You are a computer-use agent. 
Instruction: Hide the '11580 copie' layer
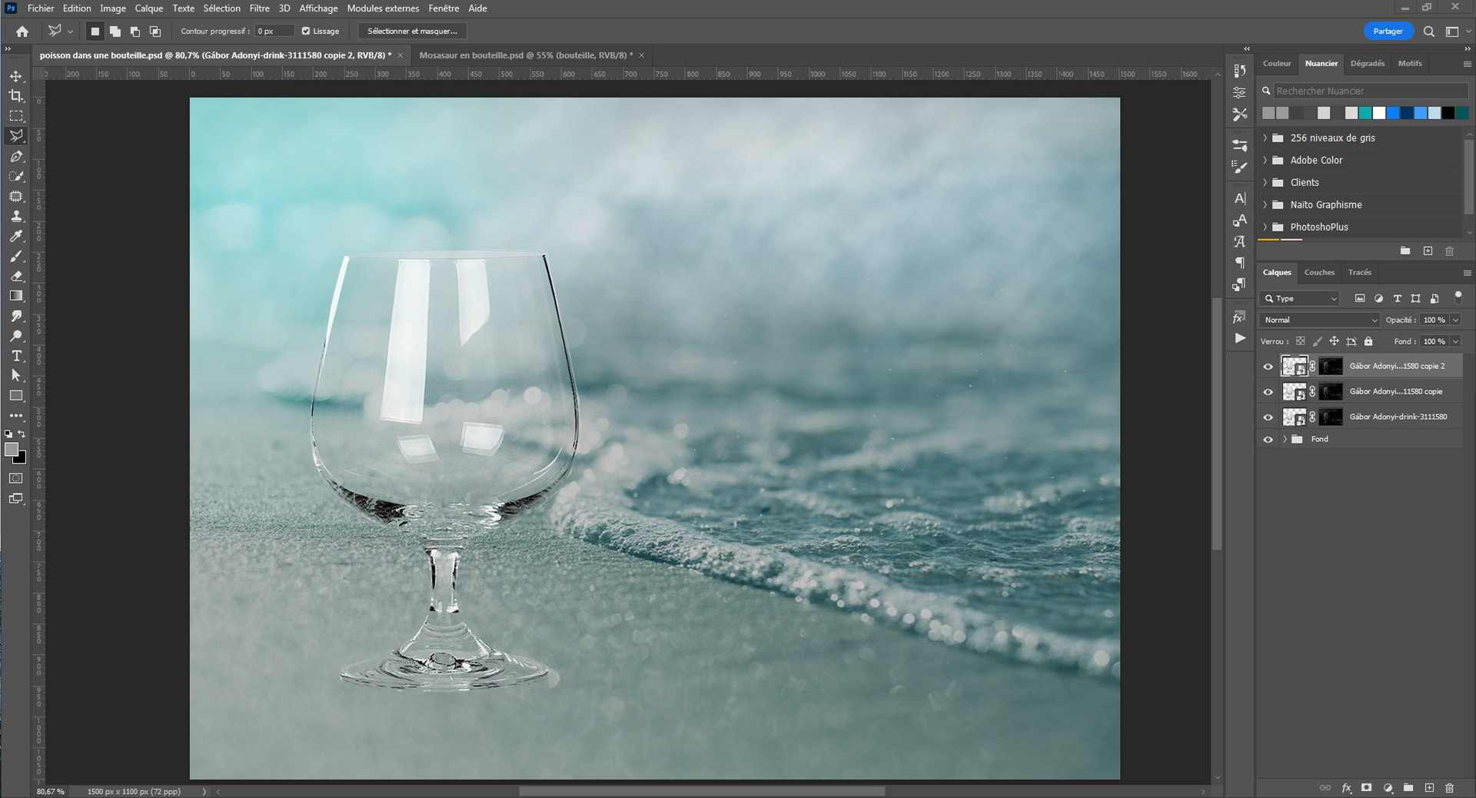pos(1268,392)
